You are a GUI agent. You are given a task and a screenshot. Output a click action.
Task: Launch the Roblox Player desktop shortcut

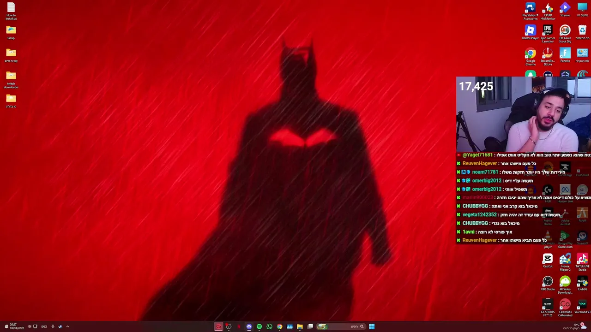[530, 32]
